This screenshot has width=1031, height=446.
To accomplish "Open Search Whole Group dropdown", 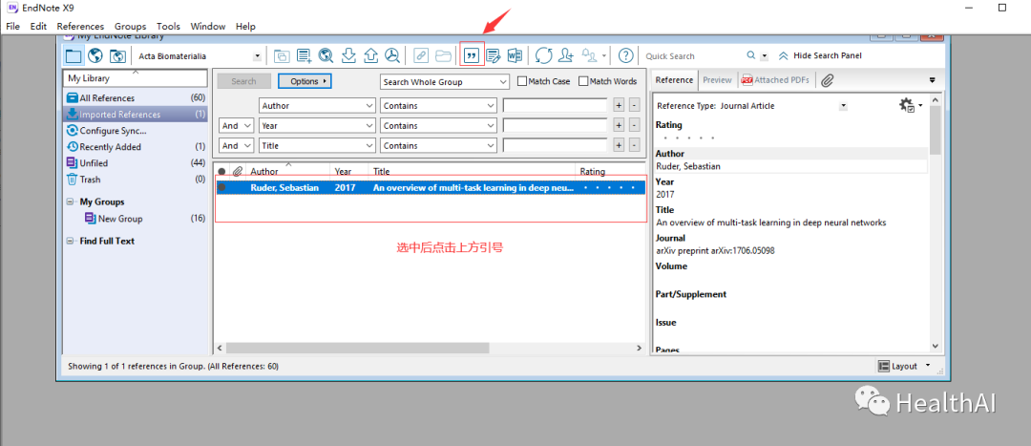I will 445,82.
